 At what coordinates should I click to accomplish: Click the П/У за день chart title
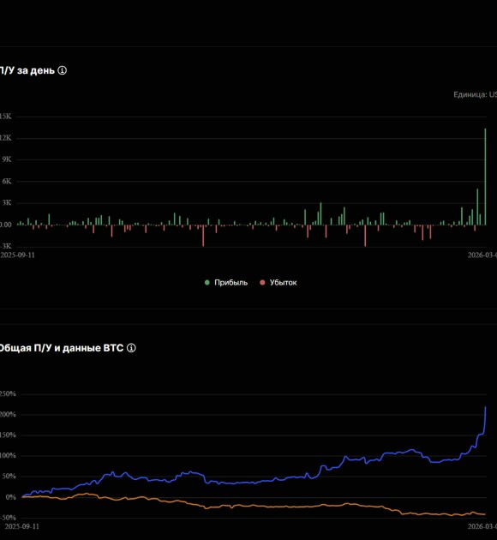tap(27, 70)
